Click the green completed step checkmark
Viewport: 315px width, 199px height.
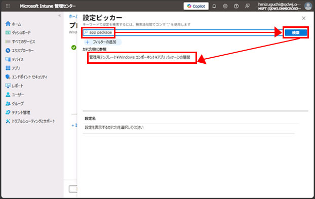(x=74, y=48)
